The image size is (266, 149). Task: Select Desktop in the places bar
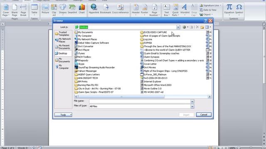click(63, 53)
